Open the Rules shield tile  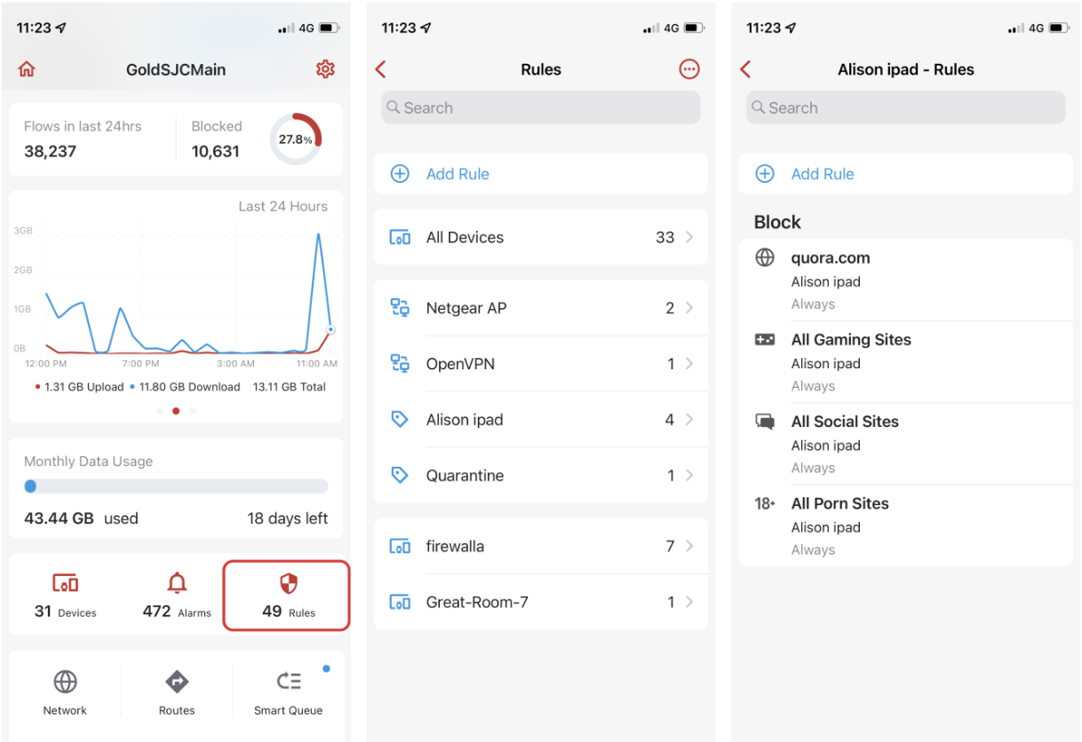(x=286, y=596)
